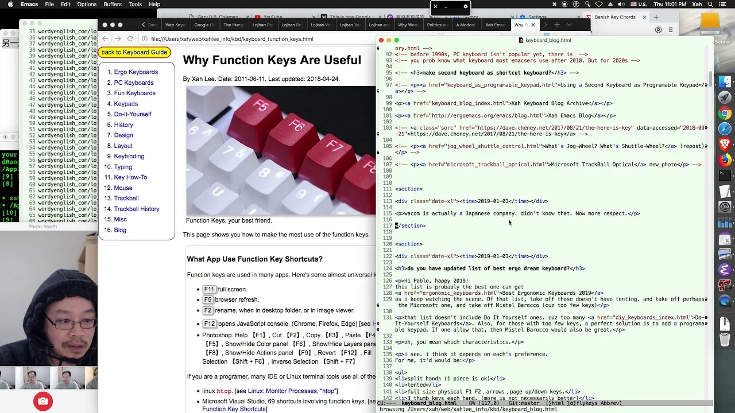
Task: Click the back to Keyboard Guide button
Action: (134, 52)
